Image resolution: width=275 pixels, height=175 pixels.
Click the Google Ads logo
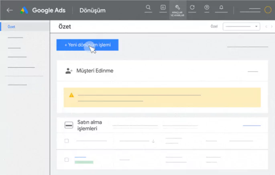pyautogui.click(x=24, y=10)
